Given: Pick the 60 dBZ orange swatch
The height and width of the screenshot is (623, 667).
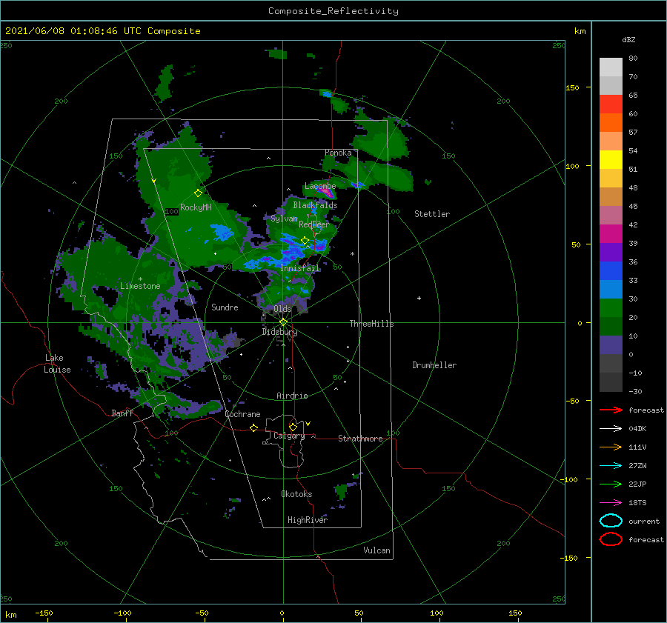Looking at the screenshot, I should point(611,122).
